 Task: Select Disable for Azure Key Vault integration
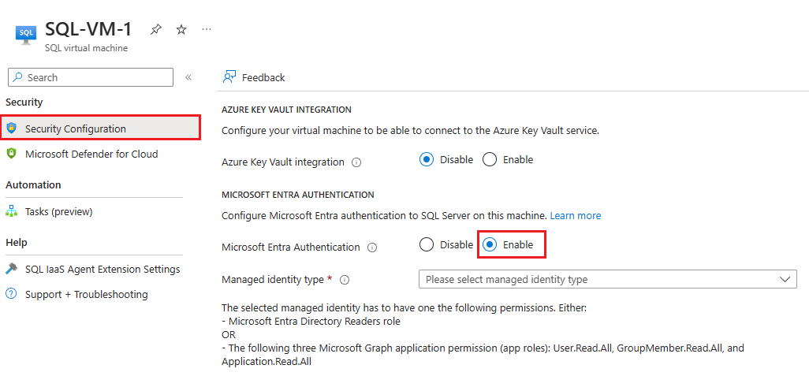427,159
